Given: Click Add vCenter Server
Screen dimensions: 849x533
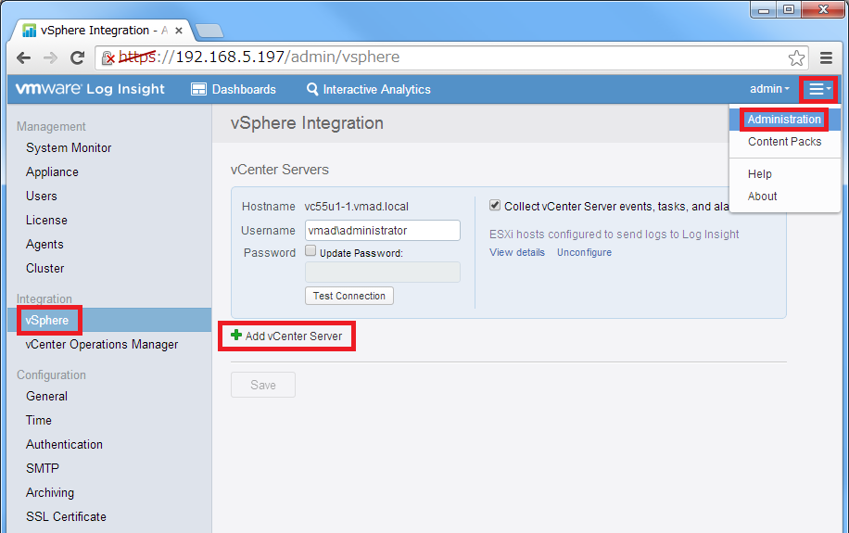Looking at the screenshot, I should pyautogui.click(x=286, y=336).
